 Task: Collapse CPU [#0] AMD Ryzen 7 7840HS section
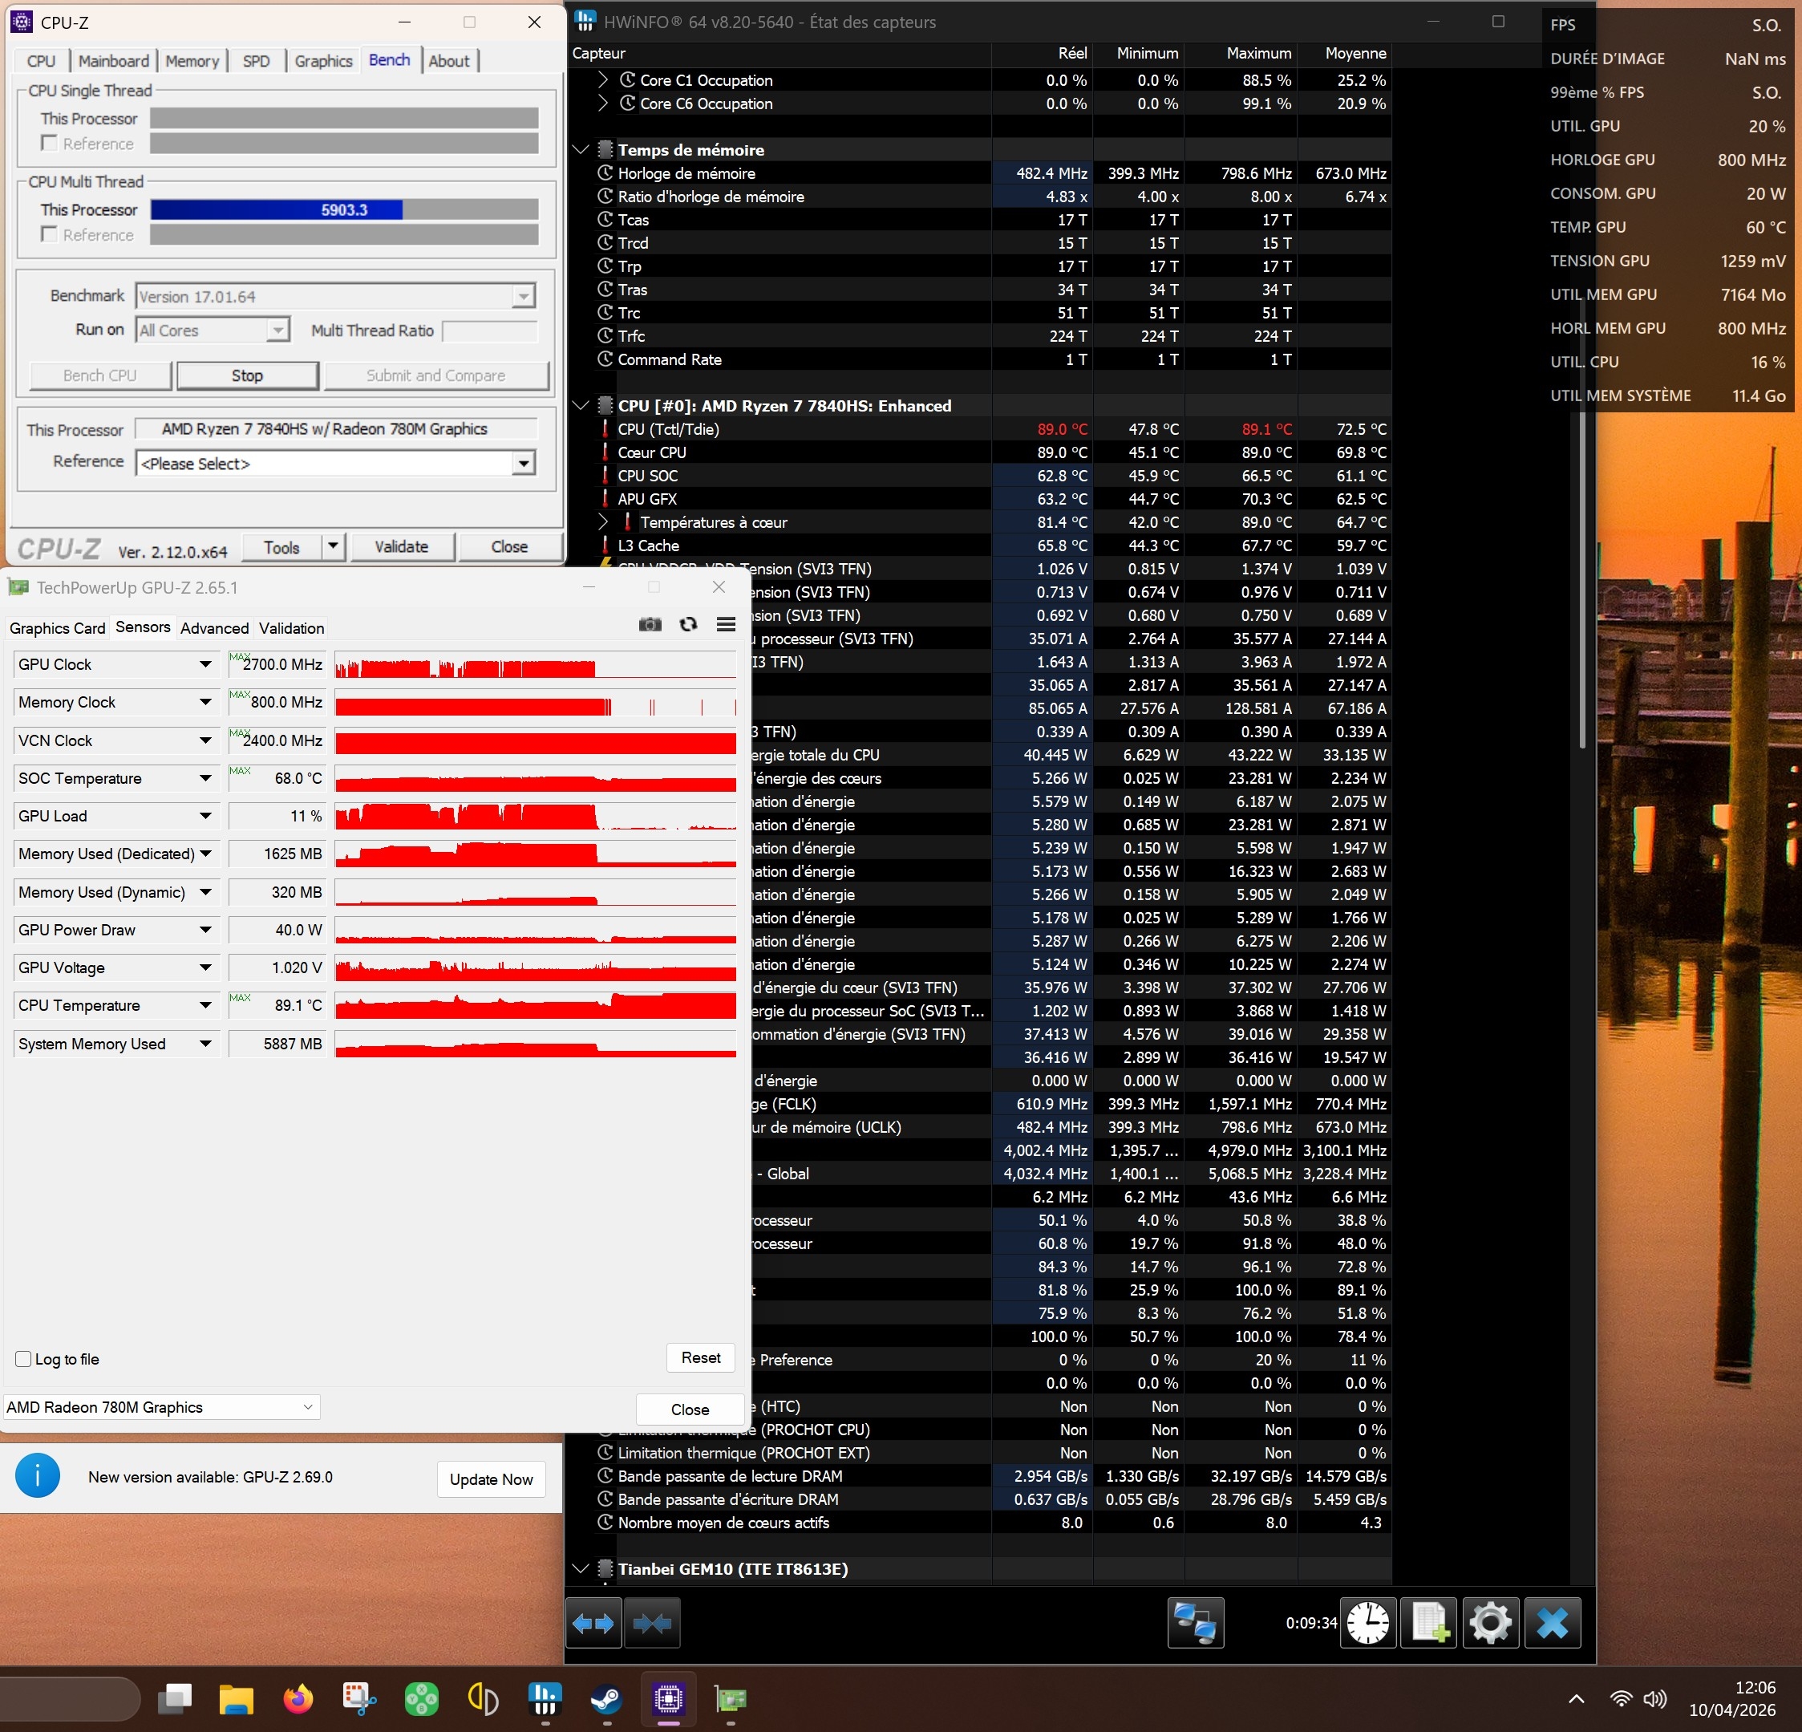581,404
